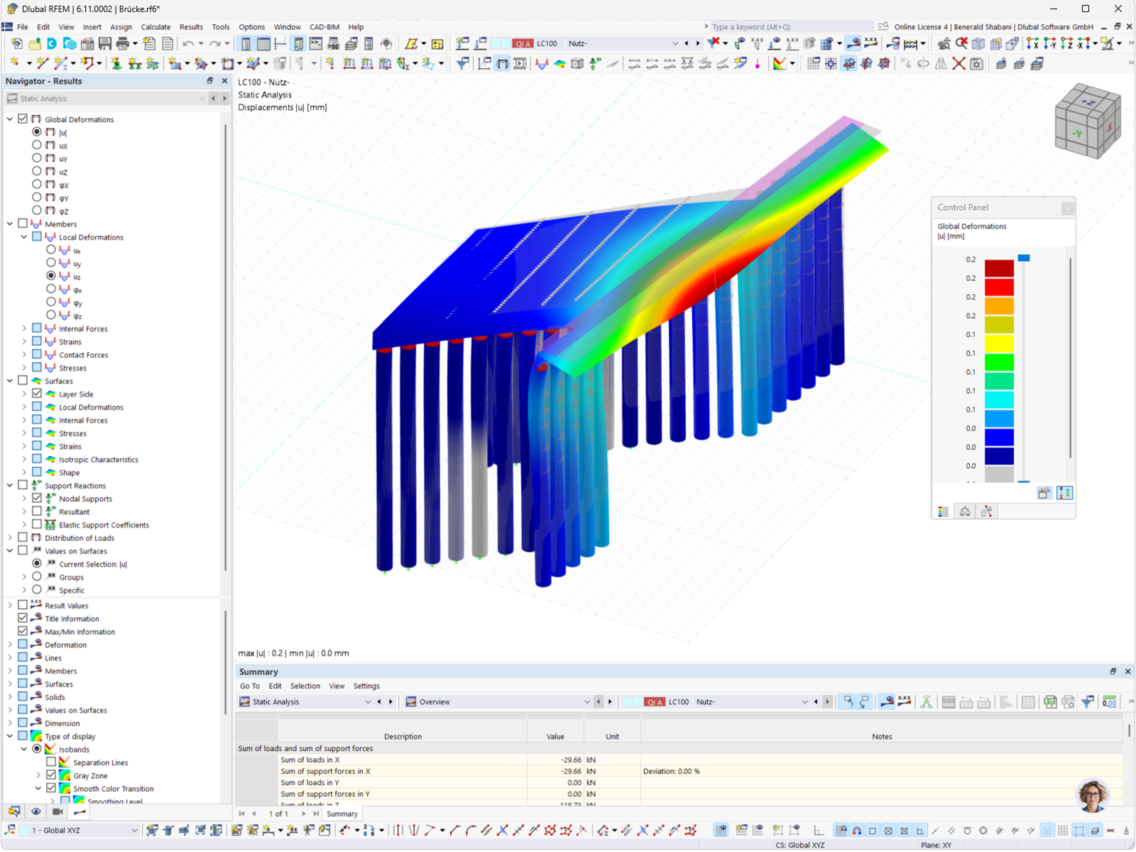Click the result filter funnel icon

[462, 64]
